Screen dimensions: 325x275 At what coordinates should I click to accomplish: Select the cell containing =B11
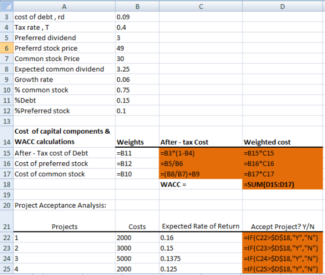click(137, 153)
